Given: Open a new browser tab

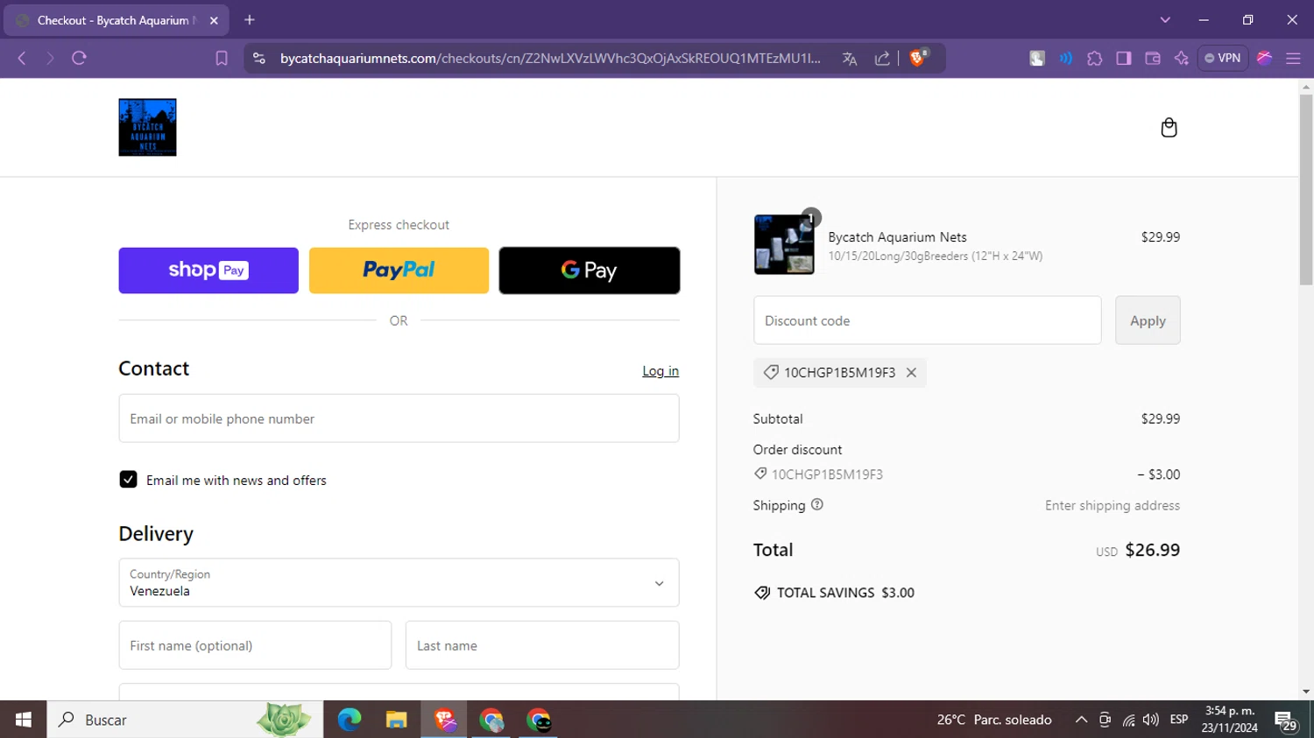Looking at the screenshot, I should (250, 19).
